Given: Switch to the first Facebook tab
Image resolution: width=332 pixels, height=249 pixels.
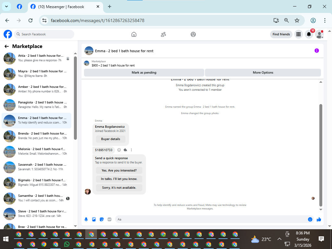Looking at the screenshot, I should 19,6.
